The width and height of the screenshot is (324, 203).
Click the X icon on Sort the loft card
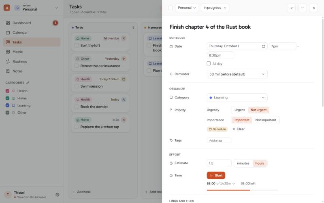click(x=124, y=38)
